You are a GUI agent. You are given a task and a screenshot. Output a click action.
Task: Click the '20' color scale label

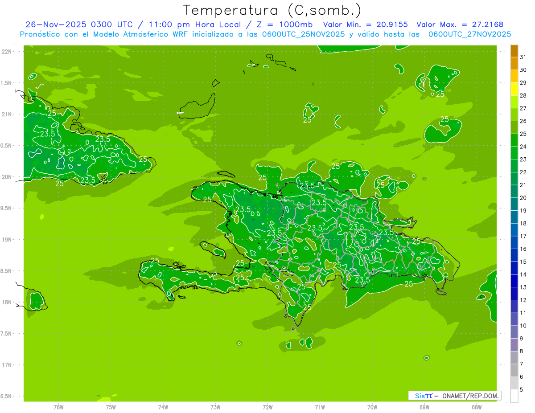coord(523,198)
